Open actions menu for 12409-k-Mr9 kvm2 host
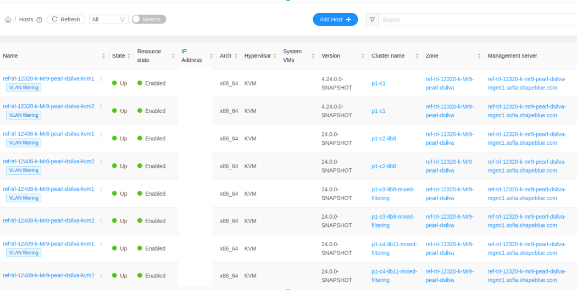577x290 pixels. click(101, 275)
